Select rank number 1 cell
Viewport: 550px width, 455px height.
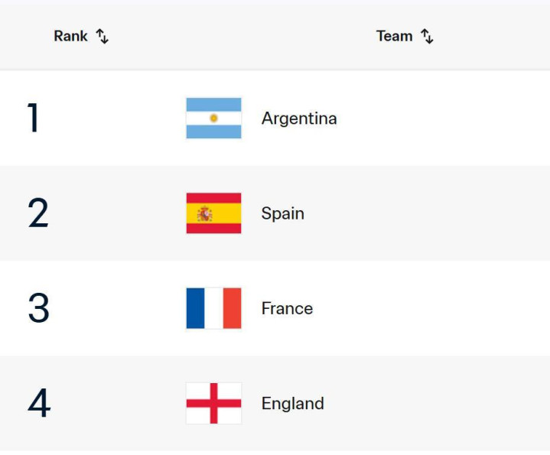33,118
